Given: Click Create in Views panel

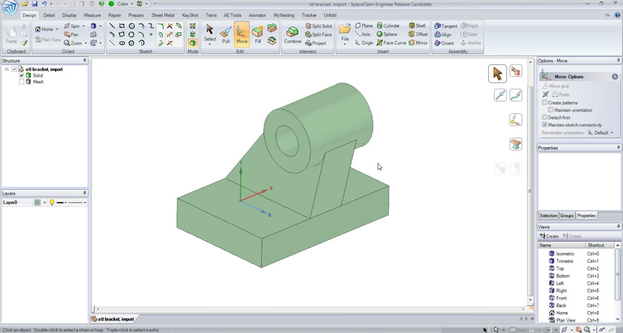Looking at the screenshot, I should click(549, 237).
